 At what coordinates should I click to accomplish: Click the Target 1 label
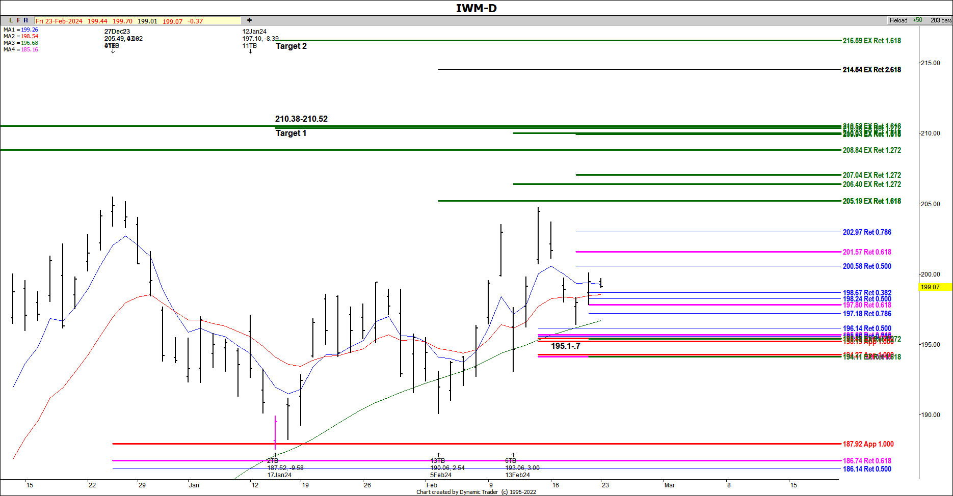point(291,133)
